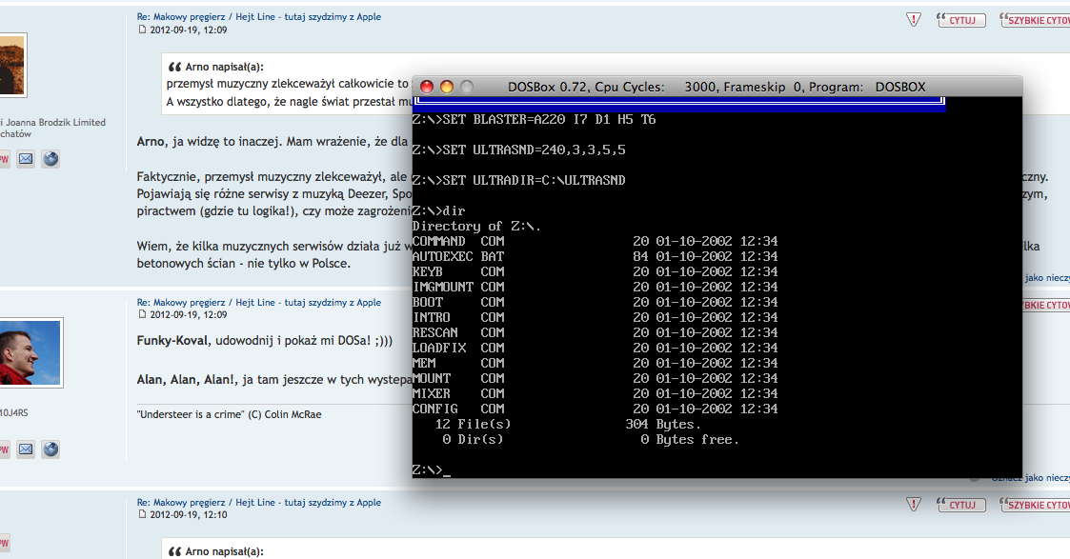Click the page icon beside the 12:10 timestamp
This screenshot has height=559, width=1070.
click(143, 515)
